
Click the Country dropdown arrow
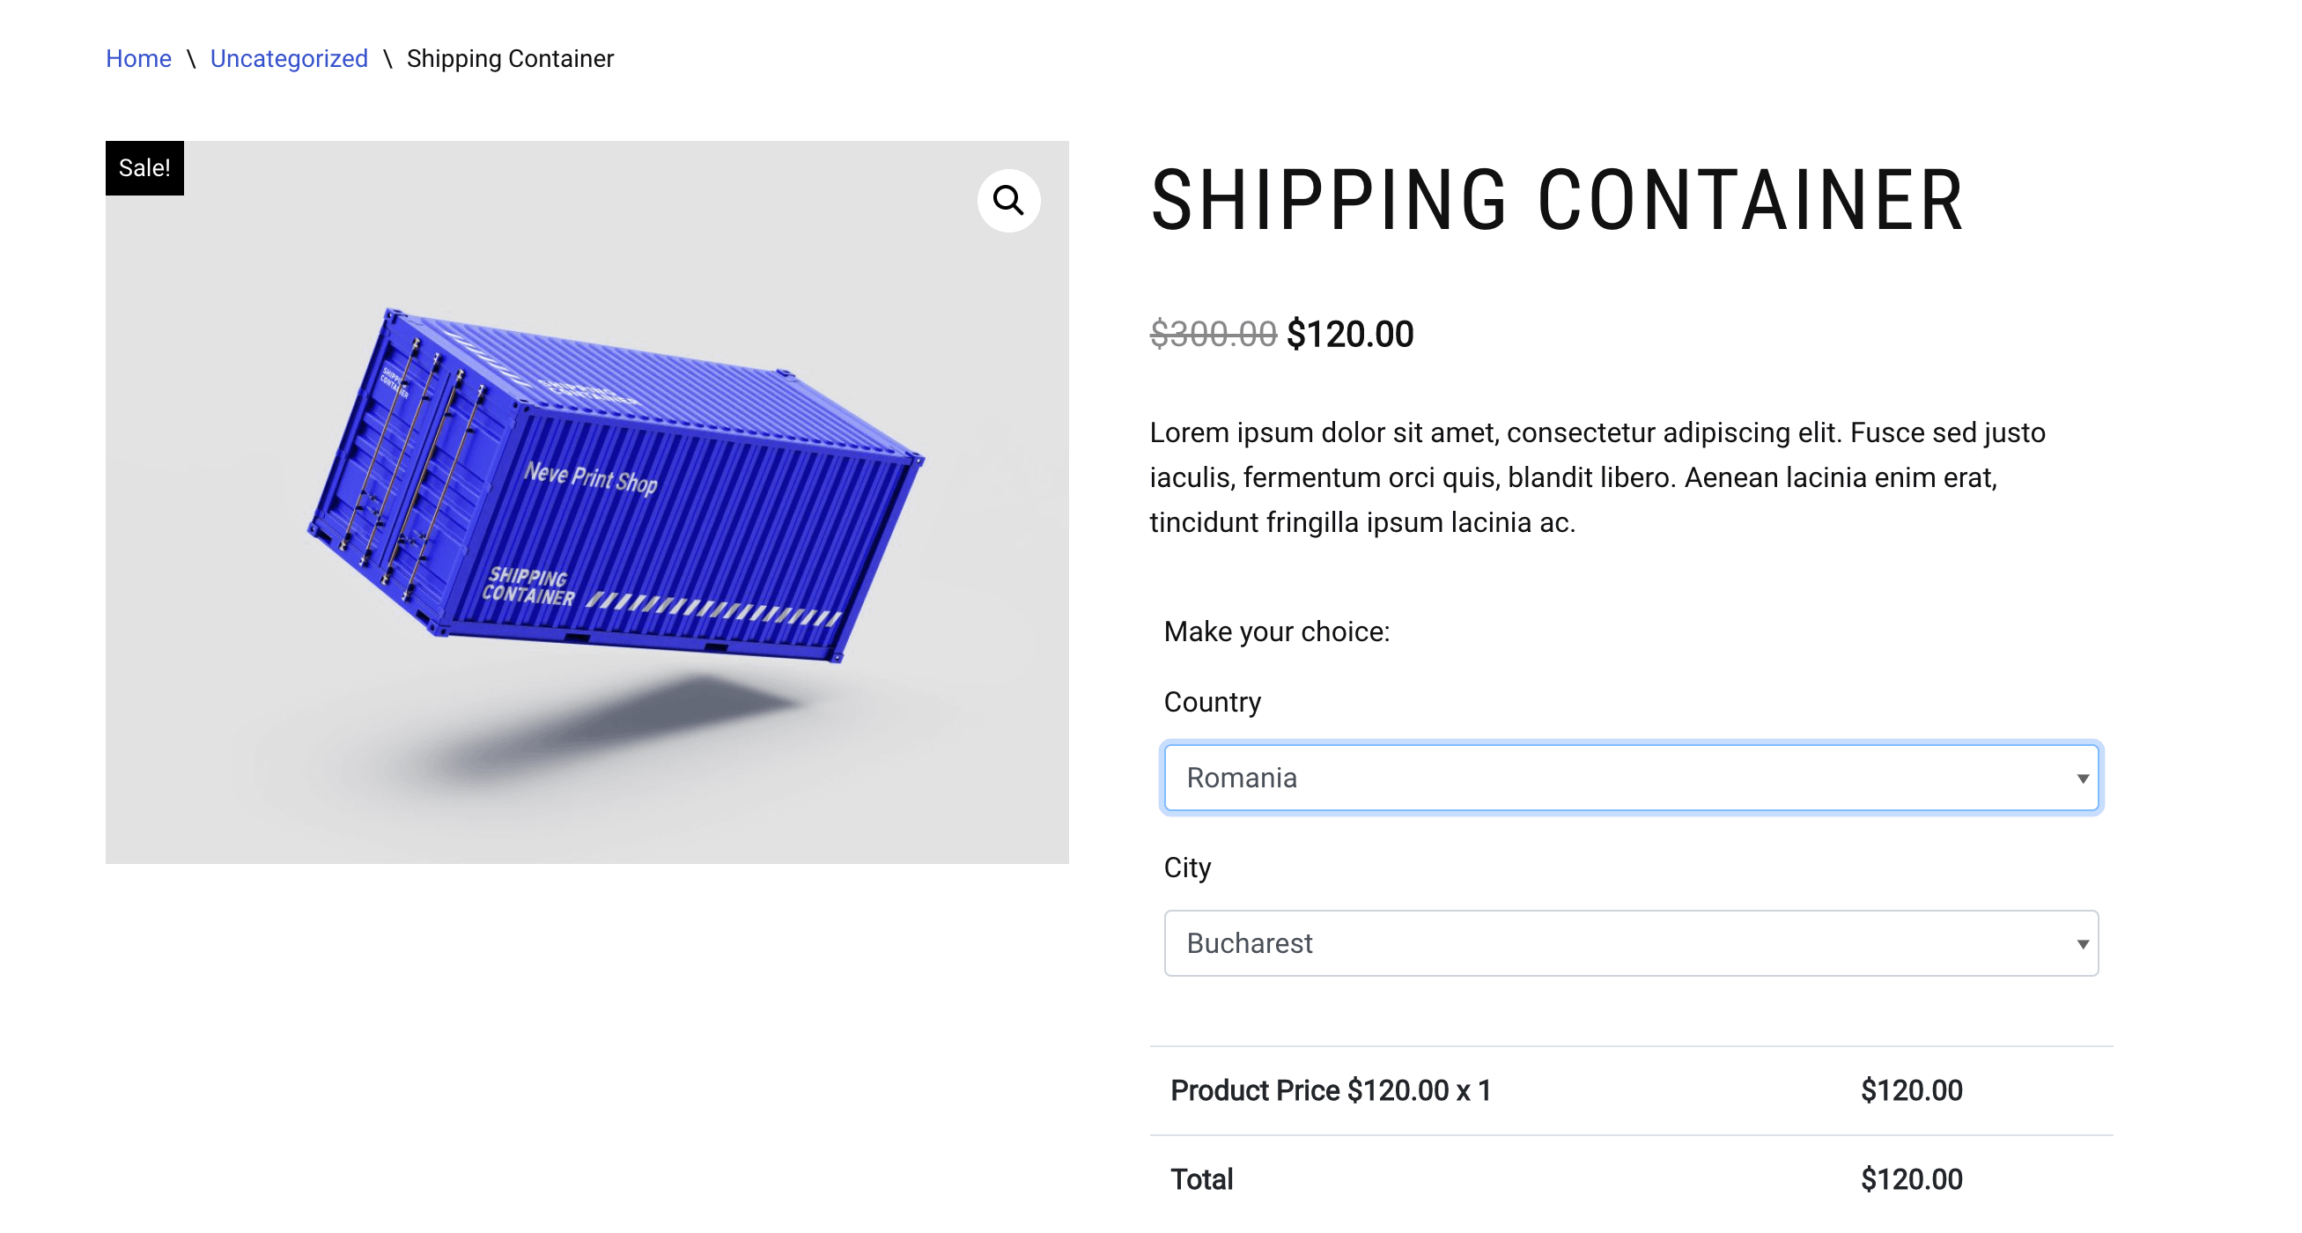(2081, 779)
